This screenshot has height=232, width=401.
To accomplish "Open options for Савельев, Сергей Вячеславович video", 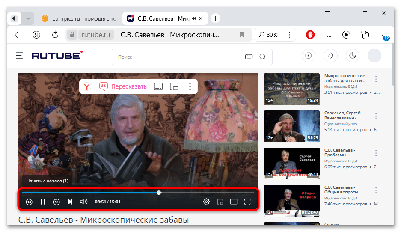I will [376, 116].
